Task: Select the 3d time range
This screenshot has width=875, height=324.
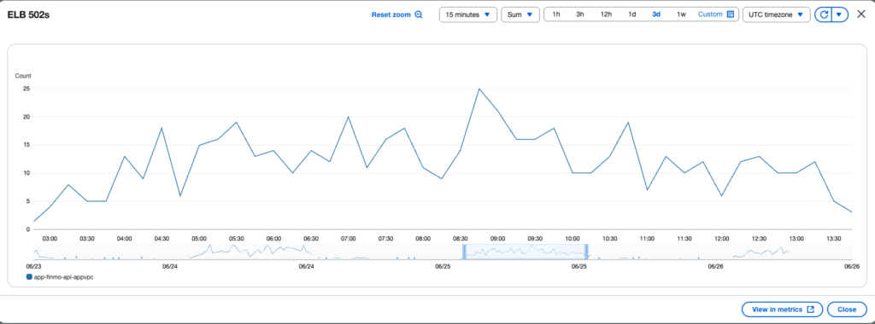Action: tap(656, 14)
